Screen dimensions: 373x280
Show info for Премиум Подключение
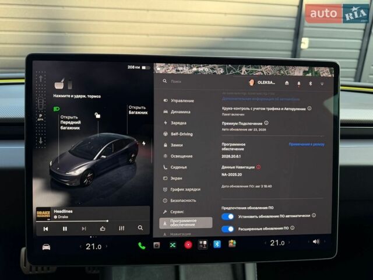click(x=266, y=123)
